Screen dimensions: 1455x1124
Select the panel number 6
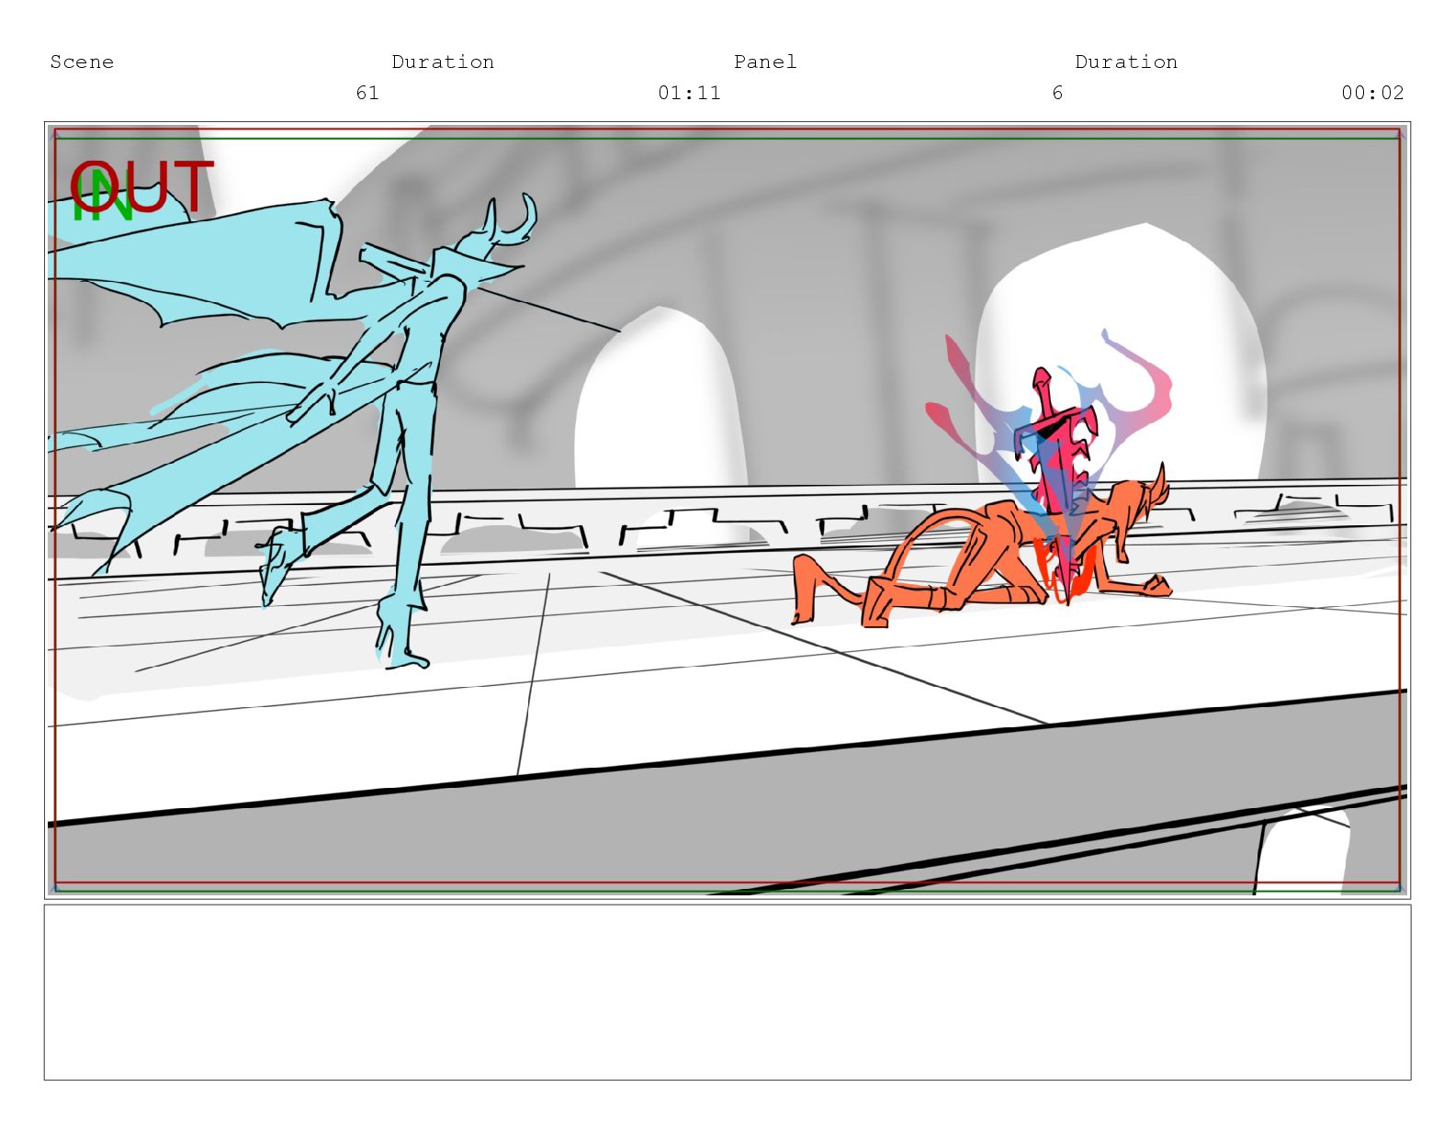click(1057, 93)
